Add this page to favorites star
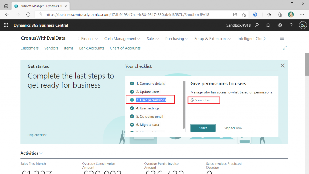Viewport: 309px width, 174px height. tap(244, 14)
